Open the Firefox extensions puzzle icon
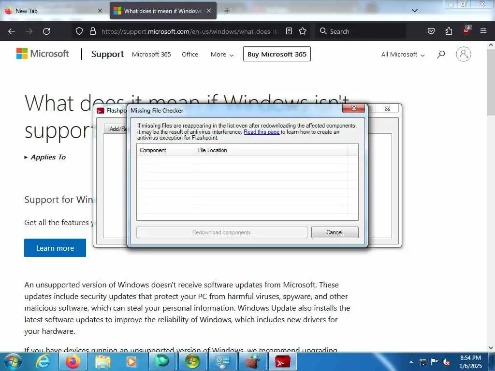The width and height of the screenshot is (495, 371). pos(449,31)
